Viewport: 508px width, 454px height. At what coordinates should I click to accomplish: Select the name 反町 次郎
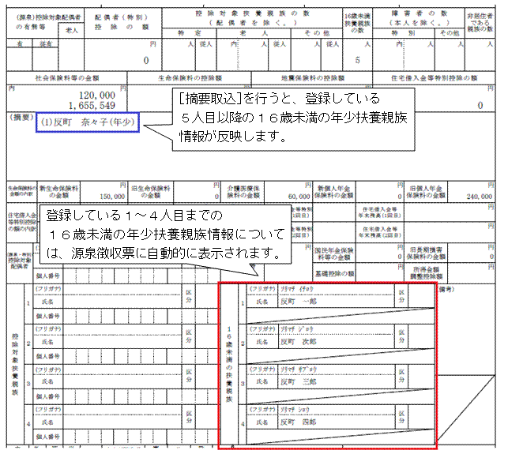click(x=299, y=342)
